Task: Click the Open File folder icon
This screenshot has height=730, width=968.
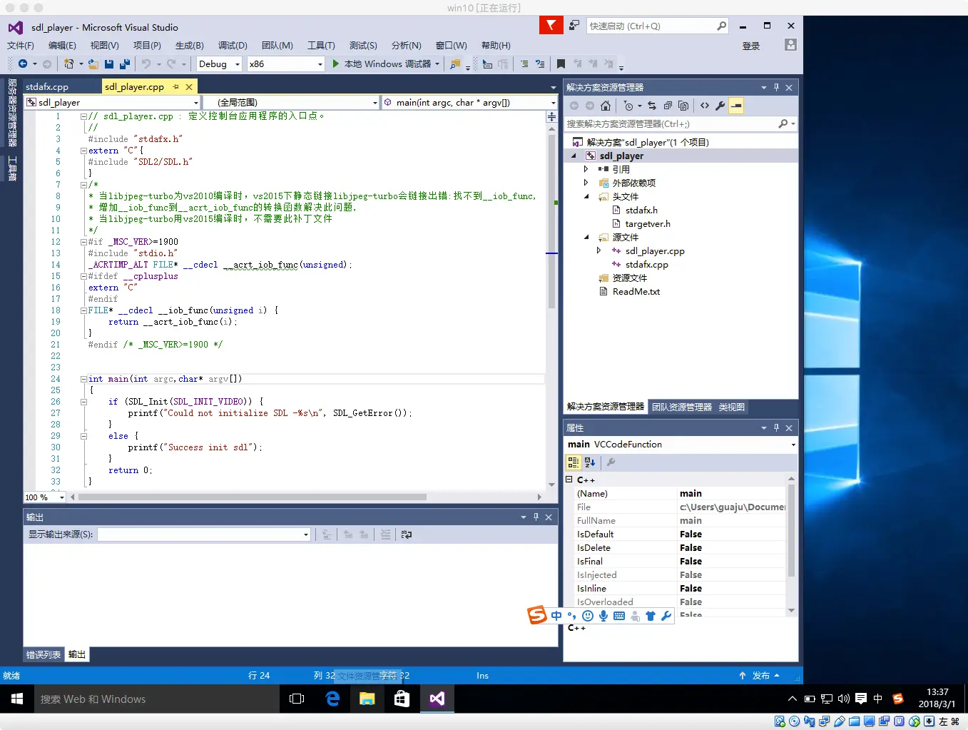Action: [x=93, y=64]
